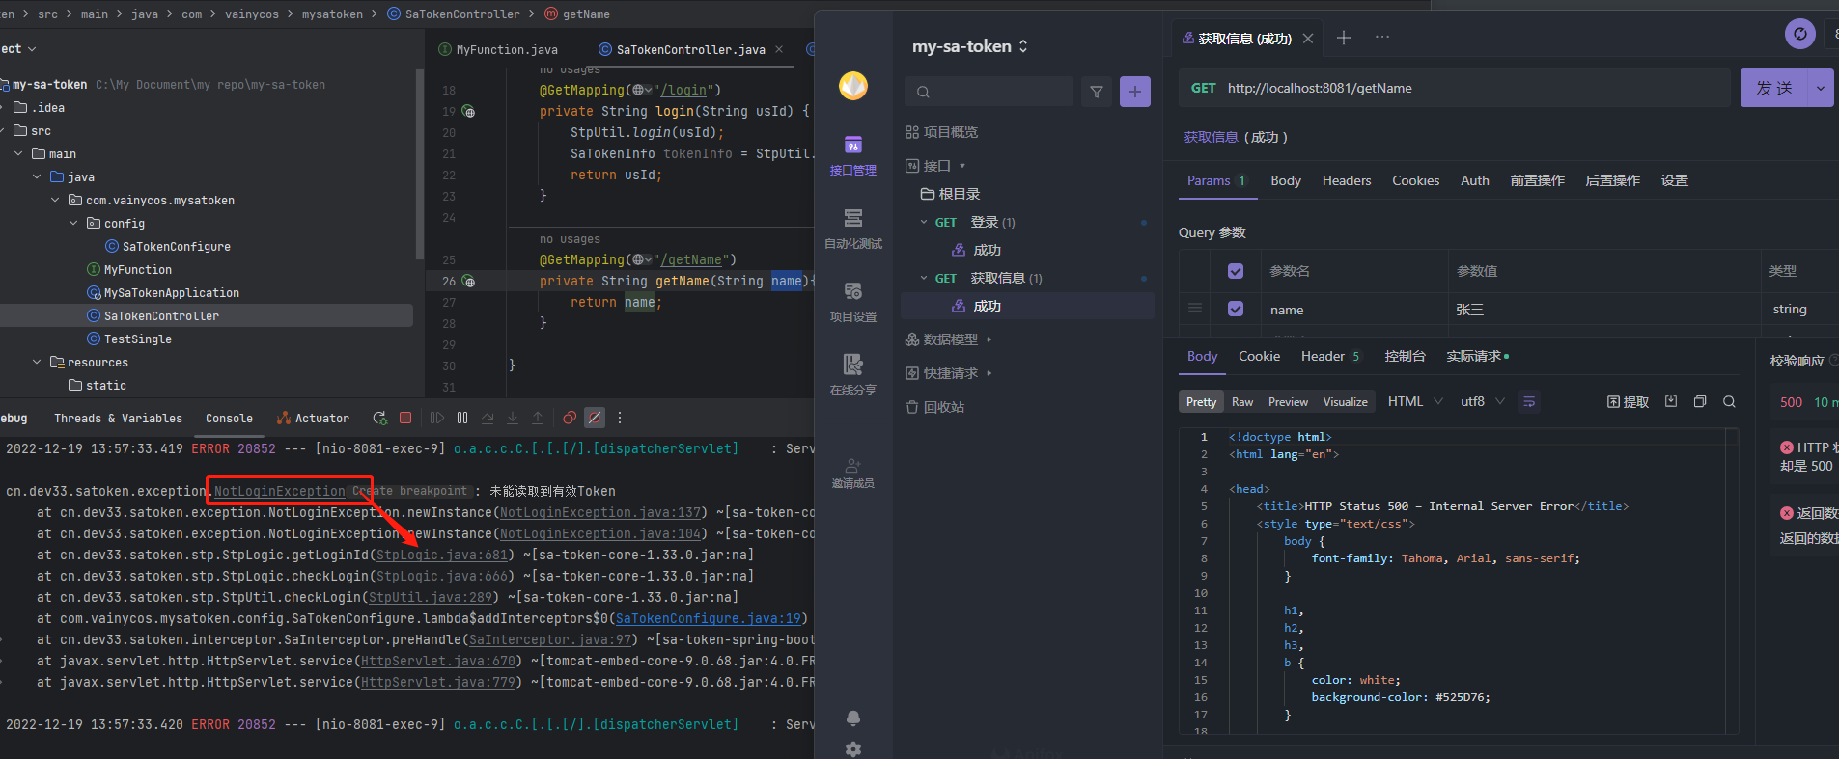The height and width of the screenshot is (759, 1839).
Task: Toggle Mute Breakpoints in the debug toolbar
Action: (595, 418)
